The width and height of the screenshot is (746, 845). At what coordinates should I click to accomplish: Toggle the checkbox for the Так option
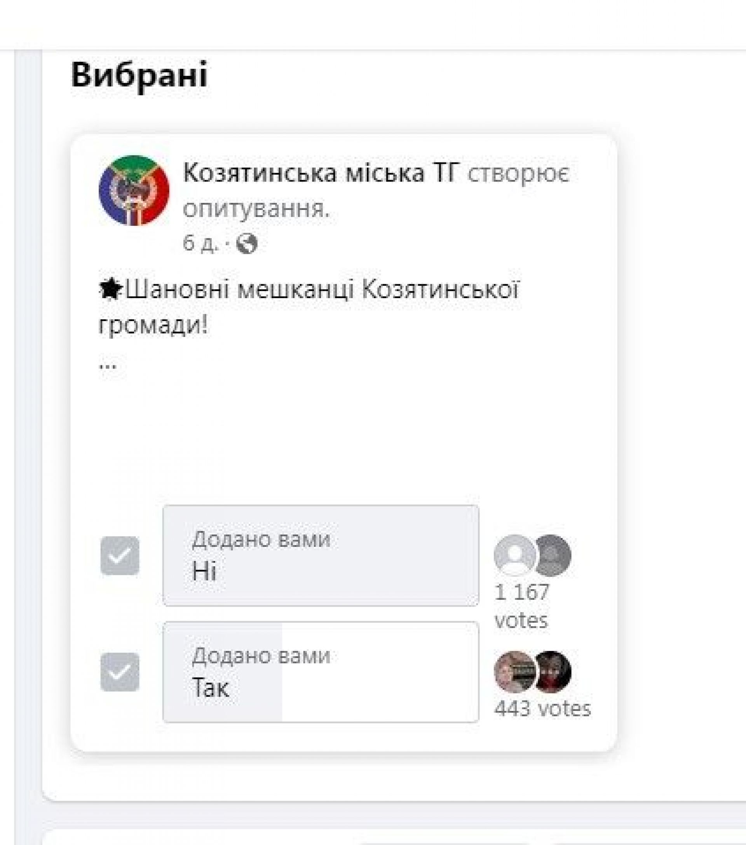[120, 672]
